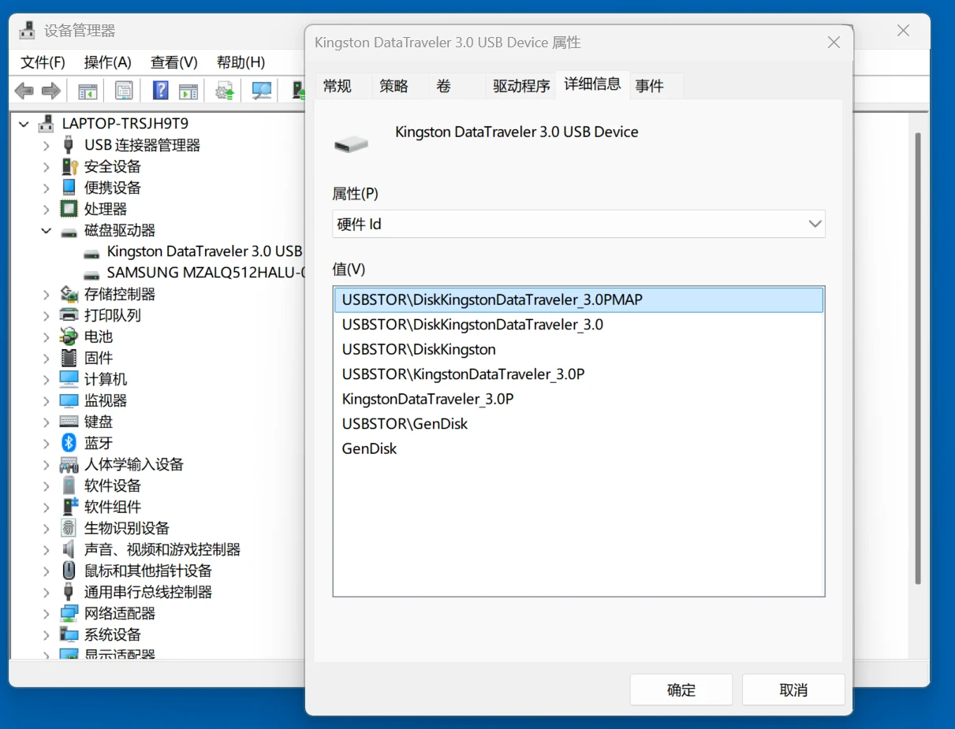Toggle the show/hide action pane toolbar icon
This screenshot has width=955, height=729.
188,91
